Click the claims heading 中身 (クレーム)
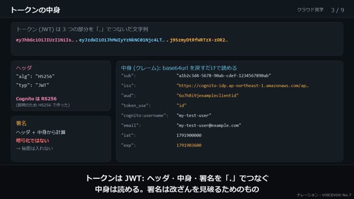This screenshot has height=199, width=354. click(179, 68)
